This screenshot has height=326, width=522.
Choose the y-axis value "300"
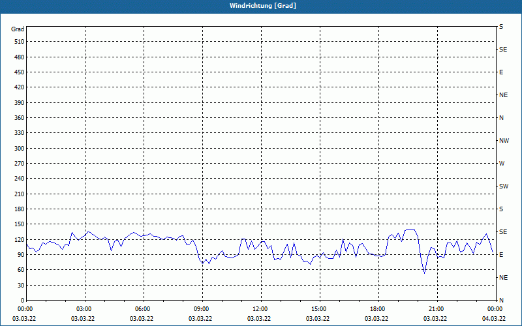click(x=20, y=149)
